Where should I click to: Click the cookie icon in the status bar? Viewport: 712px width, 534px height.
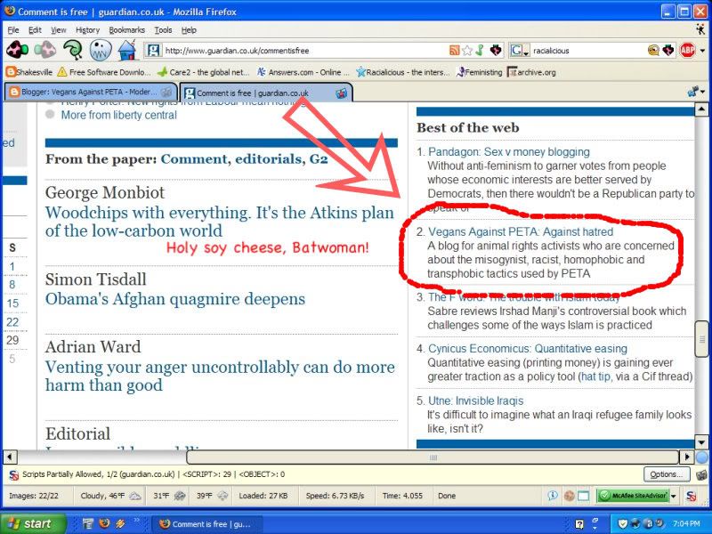[x=569, y=496]
